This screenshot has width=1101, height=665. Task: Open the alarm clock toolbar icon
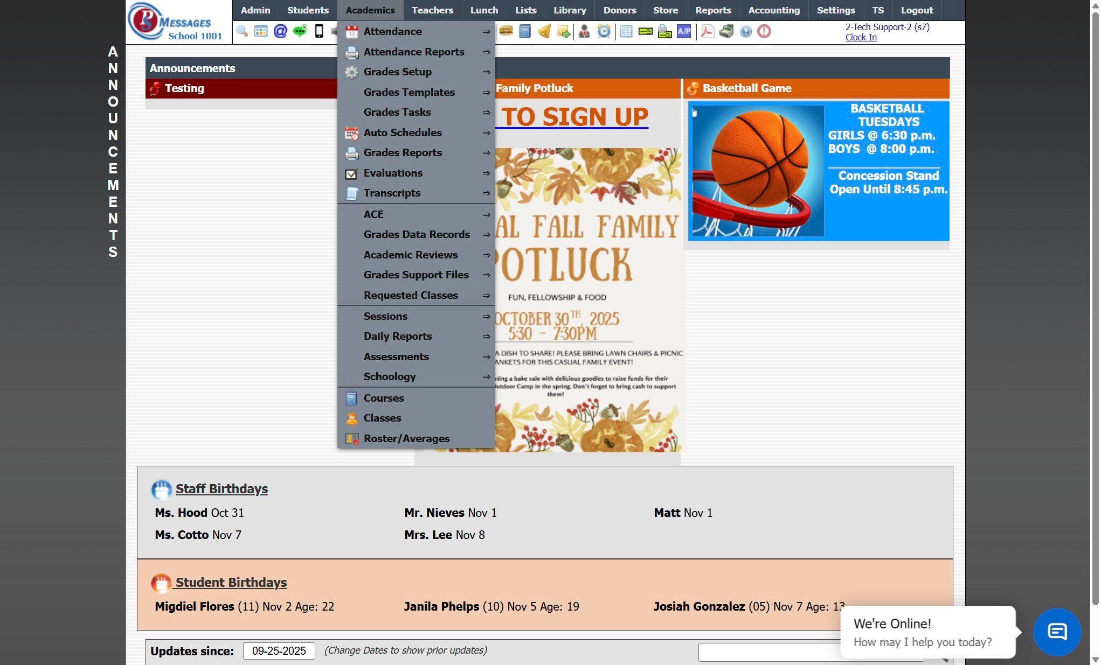(x=604, y=31)
